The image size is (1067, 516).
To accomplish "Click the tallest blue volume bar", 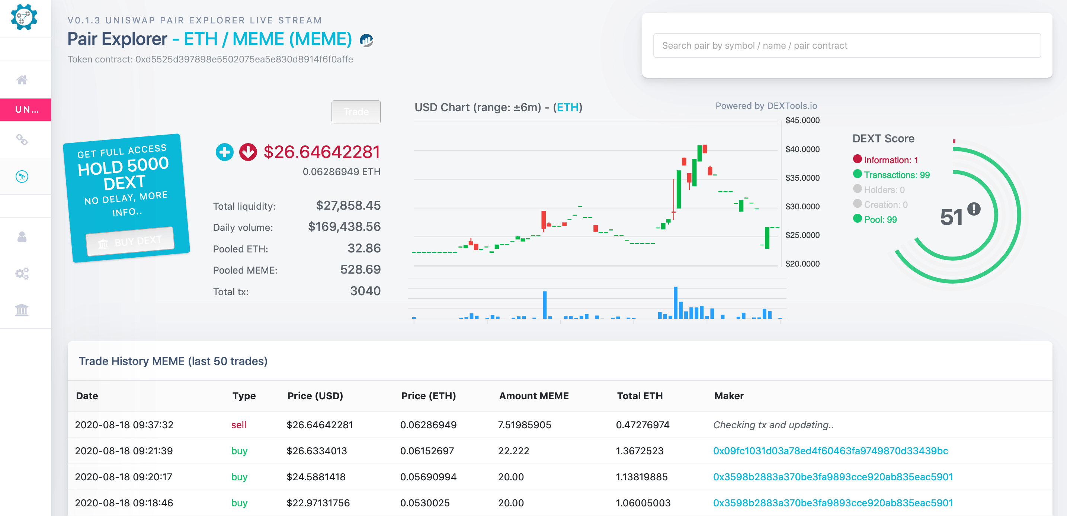I will (675, 303).
